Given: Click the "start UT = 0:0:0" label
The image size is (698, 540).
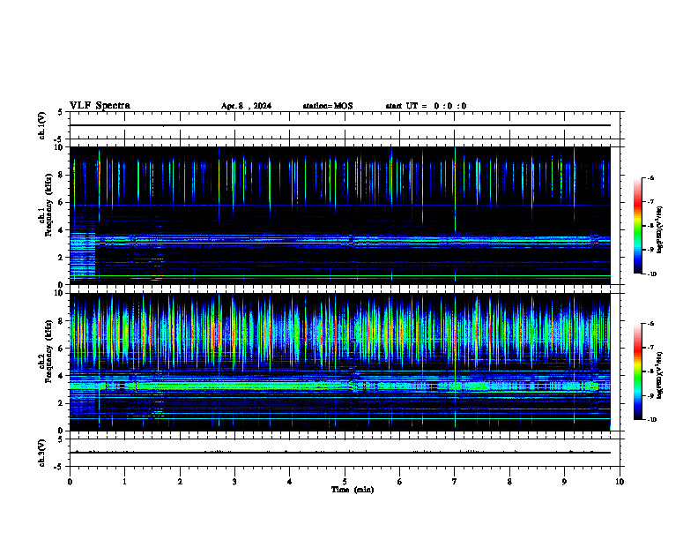Looking at the screenshot, I should [x=426, y=106].
